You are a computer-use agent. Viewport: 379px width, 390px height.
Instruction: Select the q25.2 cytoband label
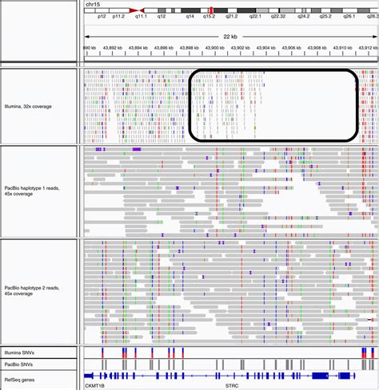tap(325, 16)
